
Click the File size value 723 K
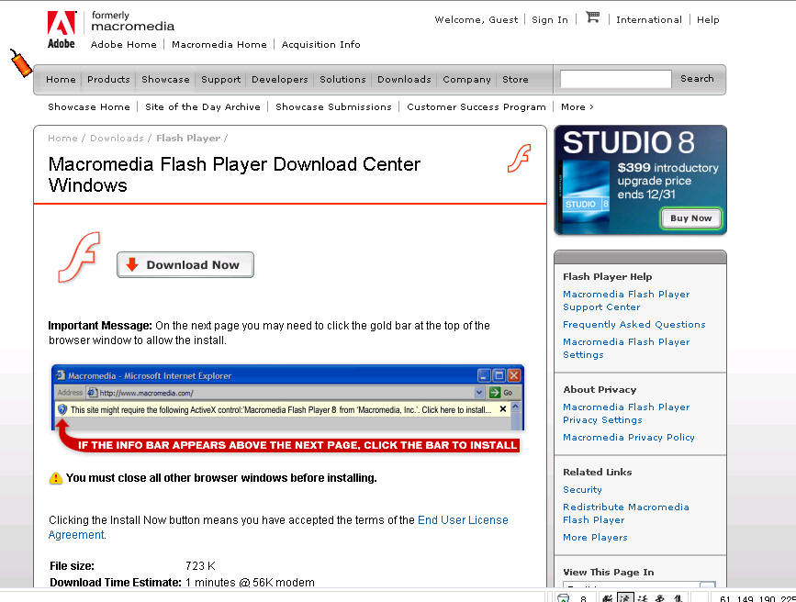[200, 566]
